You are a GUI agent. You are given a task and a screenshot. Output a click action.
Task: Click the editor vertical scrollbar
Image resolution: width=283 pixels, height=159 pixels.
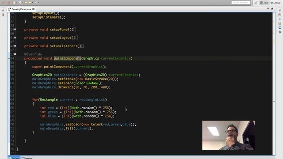coord(274,83)
